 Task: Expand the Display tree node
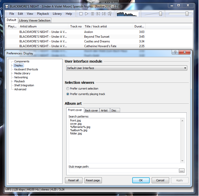click(x=12, y=66)
